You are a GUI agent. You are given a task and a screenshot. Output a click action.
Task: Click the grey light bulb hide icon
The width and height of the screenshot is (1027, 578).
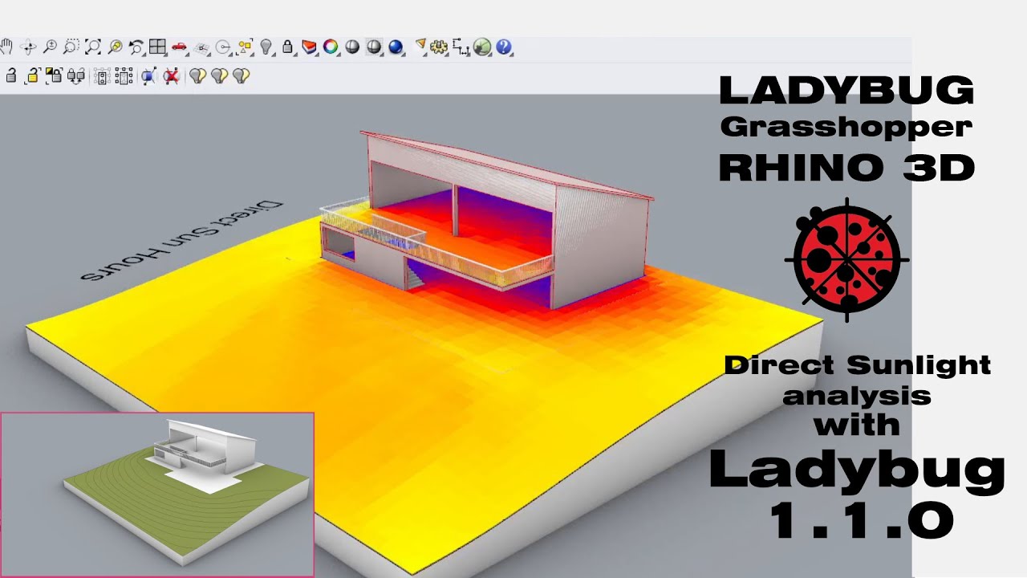tap(266, 47)
